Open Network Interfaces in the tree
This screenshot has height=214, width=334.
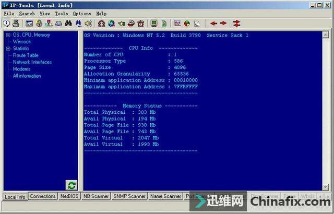tap(32, 62)
